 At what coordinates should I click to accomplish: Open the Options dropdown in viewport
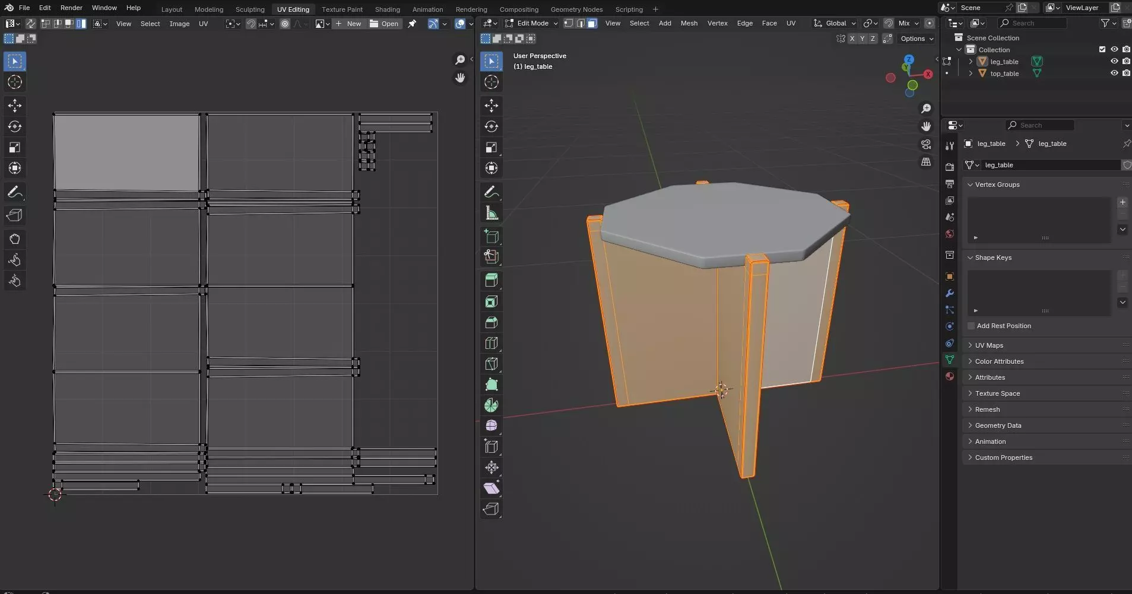pyautogui.click(x=917, y=39)
